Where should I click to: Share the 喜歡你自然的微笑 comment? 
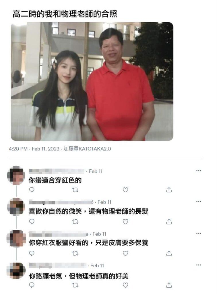pos(169,222)
